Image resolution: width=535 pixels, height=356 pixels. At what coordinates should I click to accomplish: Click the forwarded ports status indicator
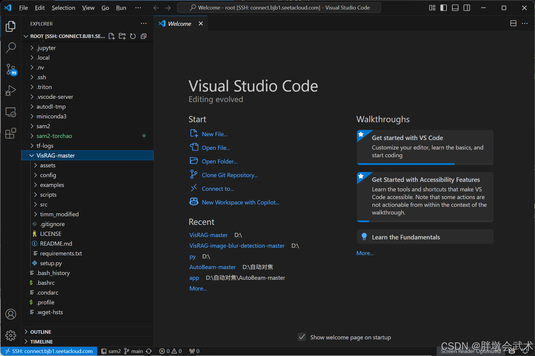pyautogui.click(x=194, y=351)
